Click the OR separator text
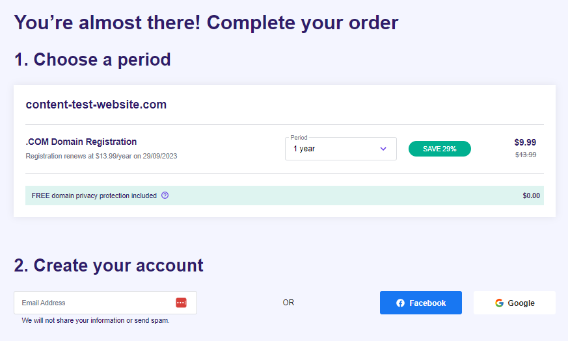 coord(288,303)
